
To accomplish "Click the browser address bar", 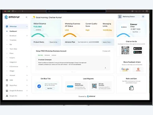I will coord(76,11).
